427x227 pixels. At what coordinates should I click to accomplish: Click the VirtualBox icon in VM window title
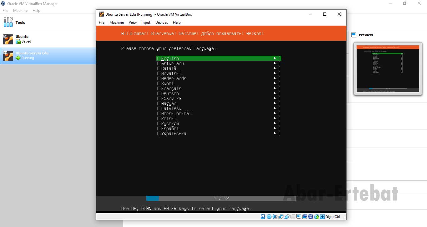(x=101, y=14)
